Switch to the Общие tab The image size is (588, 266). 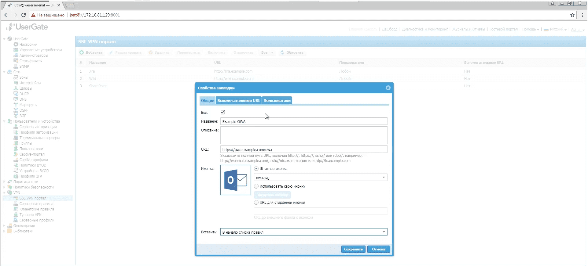tap(208, 100)
